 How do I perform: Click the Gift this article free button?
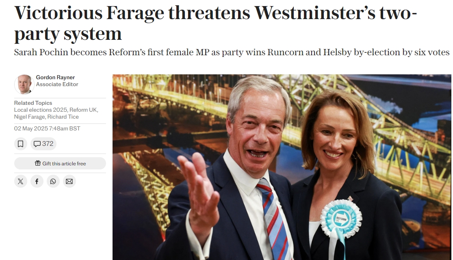click(x=60, y=163)
